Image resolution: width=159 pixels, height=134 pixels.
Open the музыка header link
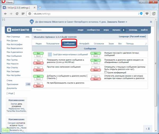click(116, 30)
